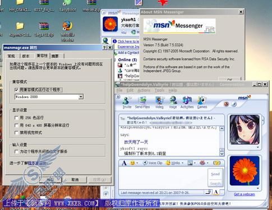Open the HH_gtalk folder on desktop

pyautogui.click(x=20, y=6)
